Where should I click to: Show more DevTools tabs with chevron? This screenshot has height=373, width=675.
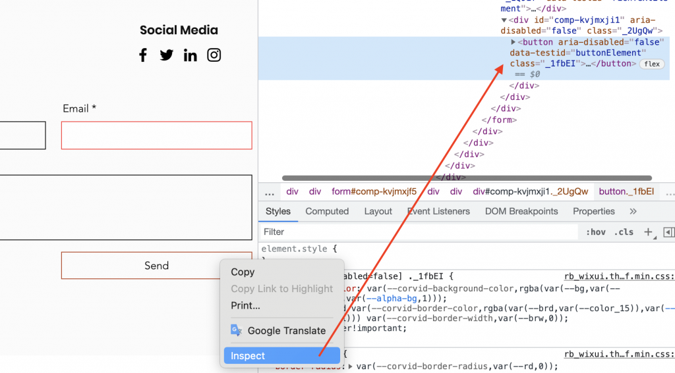(633, 211)
